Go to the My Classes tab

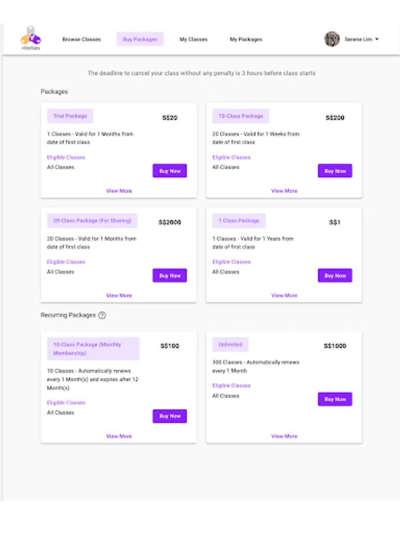194,40
